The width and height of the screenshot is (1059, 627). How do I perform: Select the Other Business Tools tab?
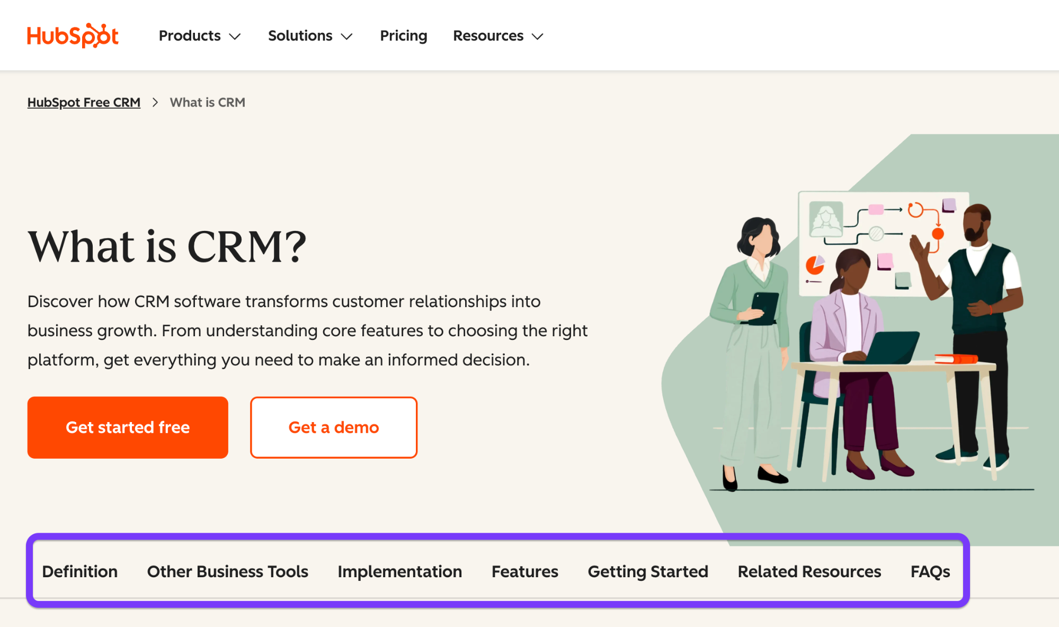coord(227,571)
